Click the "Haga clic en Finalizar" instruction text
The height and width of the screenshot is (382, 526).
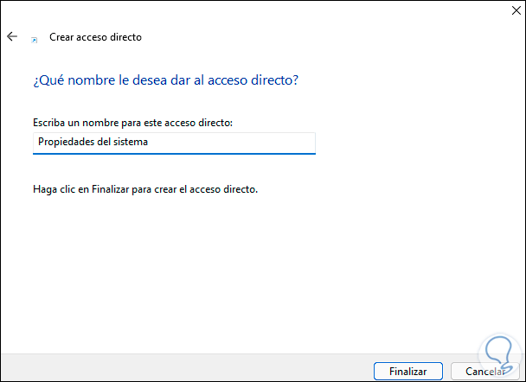point(145,188)
